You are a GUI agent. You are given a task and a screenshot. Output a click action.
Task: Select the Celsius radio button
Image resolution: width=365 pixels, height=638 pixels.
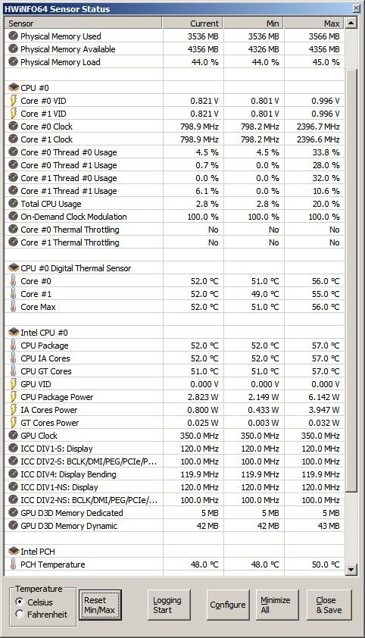[19, 602]
